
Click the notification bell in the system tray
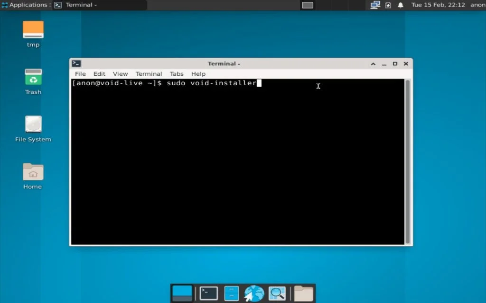[x=400, y=5]
